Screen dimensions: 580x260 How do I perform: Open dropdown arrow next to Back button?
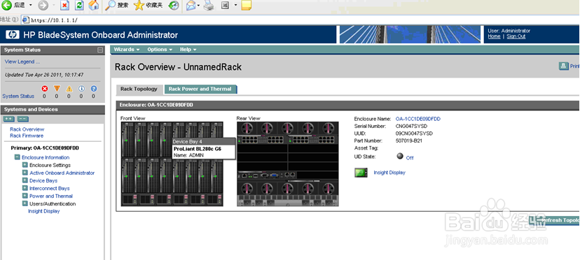(31, 5)
